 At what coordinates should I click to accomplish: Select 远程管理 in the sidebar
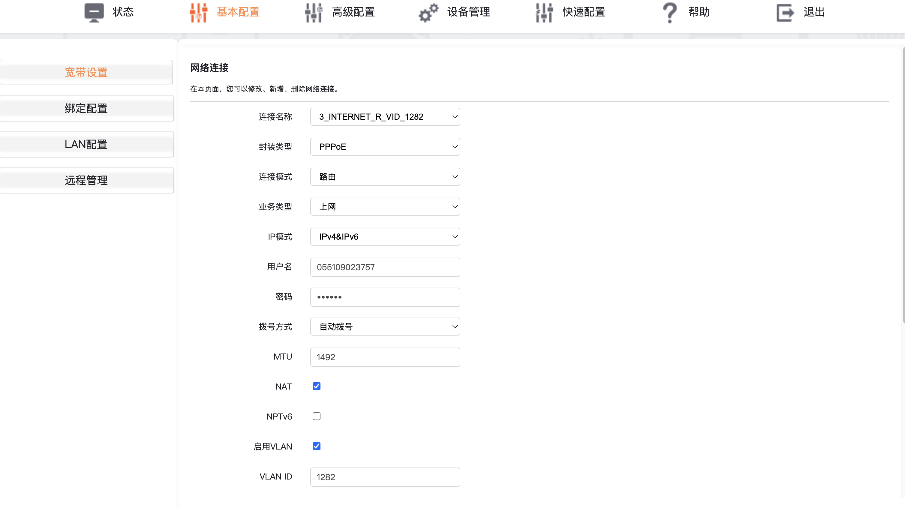click(86, 180)
